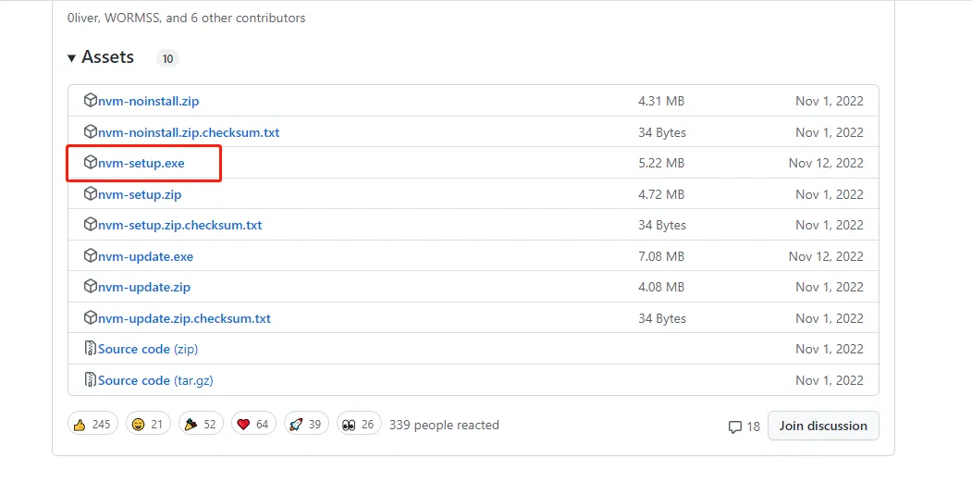Click the file icon for Source code (tar.gz)
Viewport: 972px width, 482px height.
[x=91, y=379]
